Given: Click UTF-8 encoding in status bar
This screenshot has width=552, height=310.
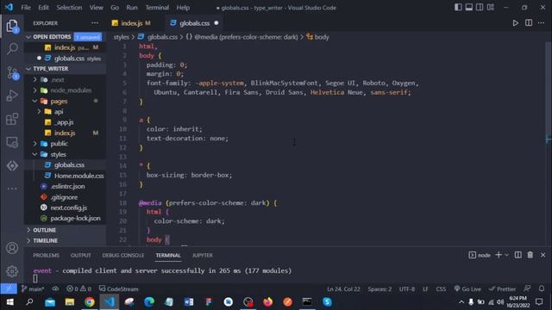Looking at the screenshot, I should click(x=407, y=289).
